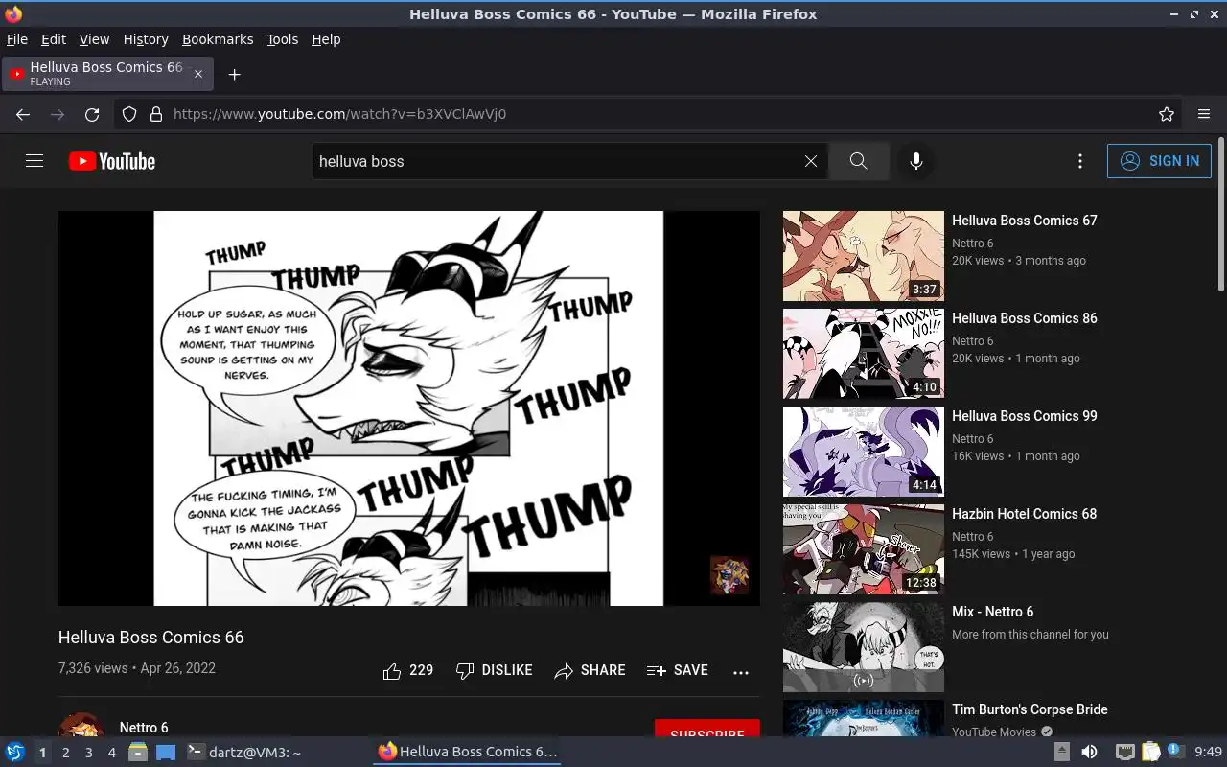Open the View menu
This screenshot has height=767, width=1227.
click(94, 39)
